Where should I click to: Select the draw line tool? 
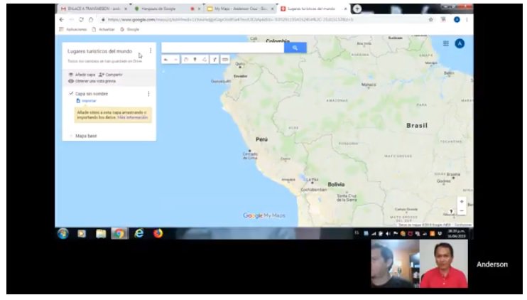click(205, 60)
